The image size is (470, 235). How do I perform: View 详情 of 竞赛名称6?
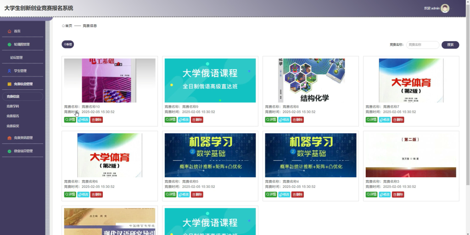coord(70,194)
